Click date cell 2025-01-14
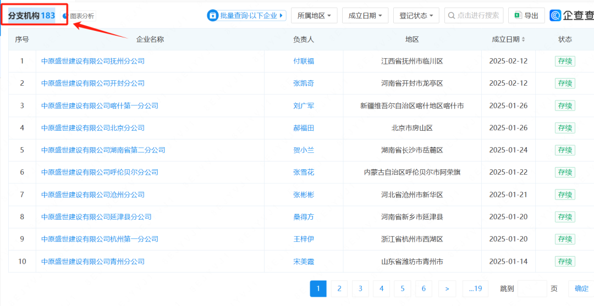 pos(508,262)
